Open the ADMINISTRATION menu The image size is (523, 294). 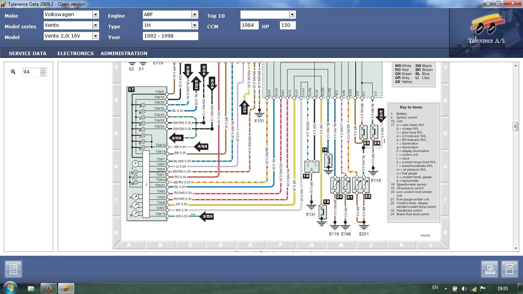124,53
